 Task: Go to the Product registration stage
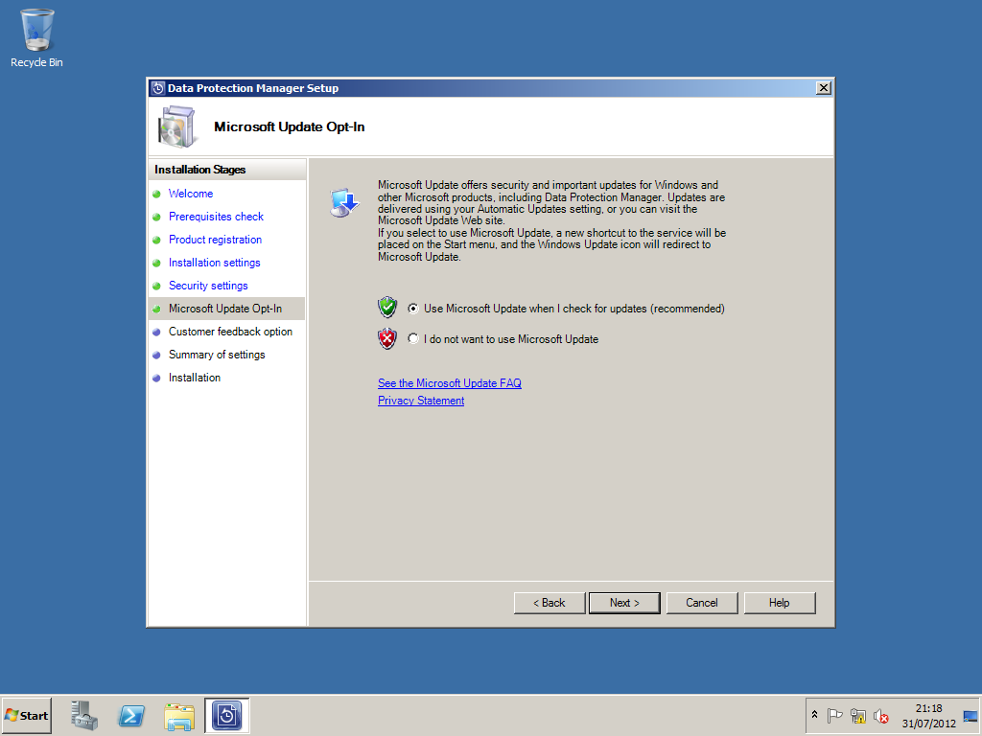[215, 240]
